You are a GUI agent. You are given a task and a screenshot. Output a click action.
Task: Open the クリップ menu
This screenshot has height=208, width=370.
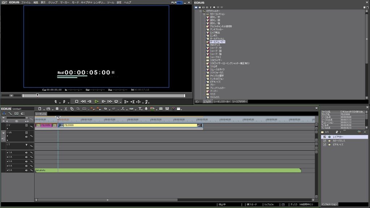(53, 3)
